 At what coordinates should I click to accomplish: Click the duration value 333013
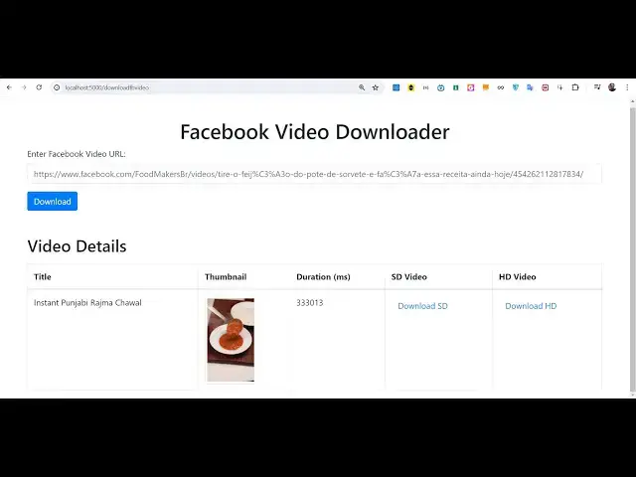tap(309, 302)
